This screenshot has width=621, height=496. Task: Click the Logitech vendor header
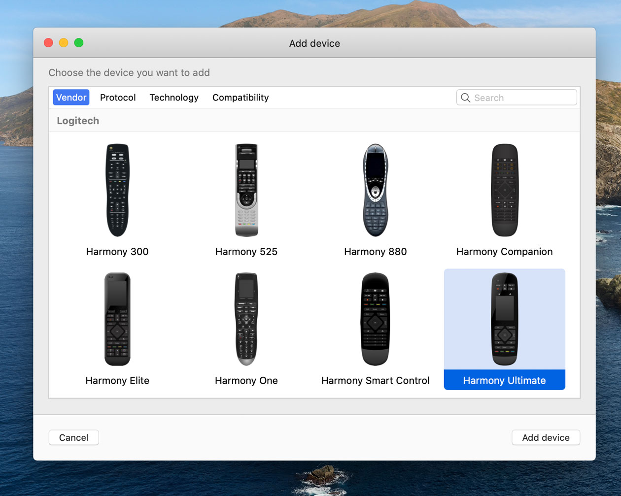[x=78, y=121]
